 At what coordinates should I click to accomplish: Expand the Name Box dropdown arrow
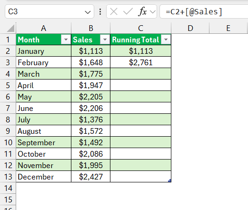coord(88,12)
